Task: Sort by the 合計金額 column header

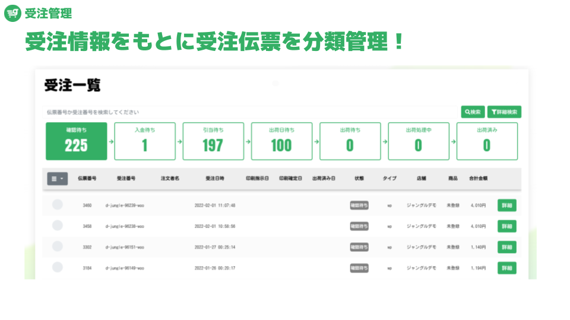Action: click(x=478, y=178)
